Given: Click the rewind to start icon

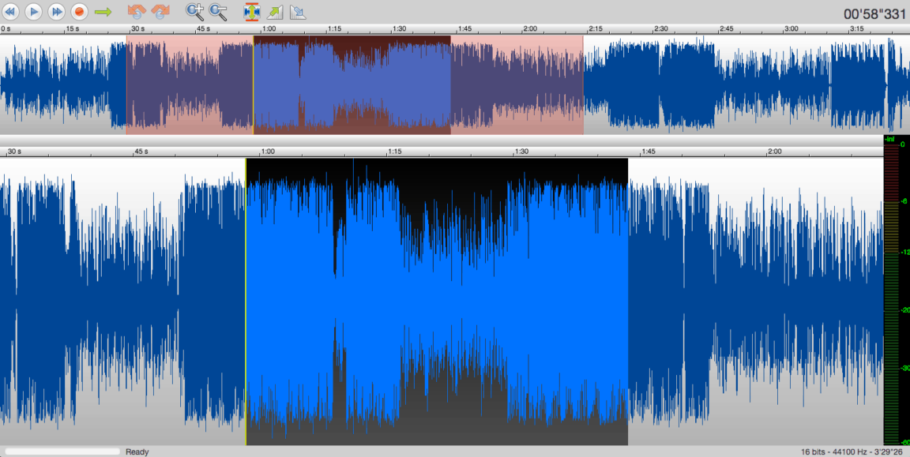Looking at the screenshot, I should (x=10, y=12).
